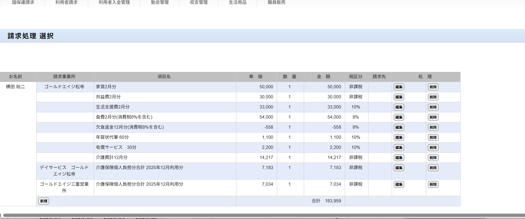Image resolution: width=525 pixels, height=219 pixels.
Task: Delete the 欠食返金12月分 row
Action: (x=433, y=127)
